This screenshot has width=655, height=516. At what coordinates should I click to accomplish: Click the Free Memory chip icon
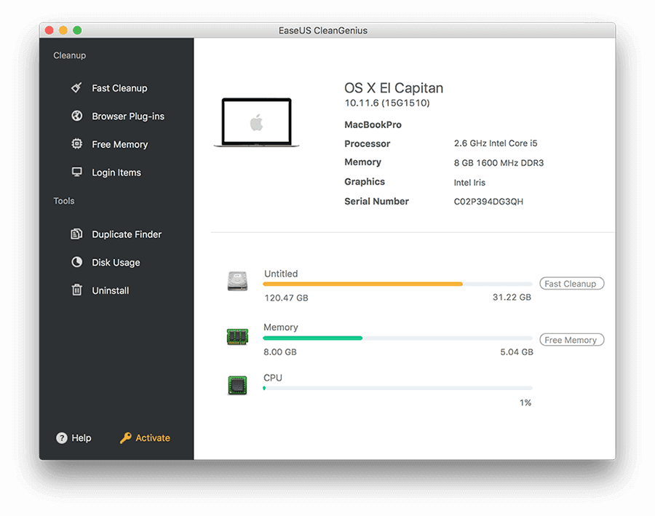(77, 143)
